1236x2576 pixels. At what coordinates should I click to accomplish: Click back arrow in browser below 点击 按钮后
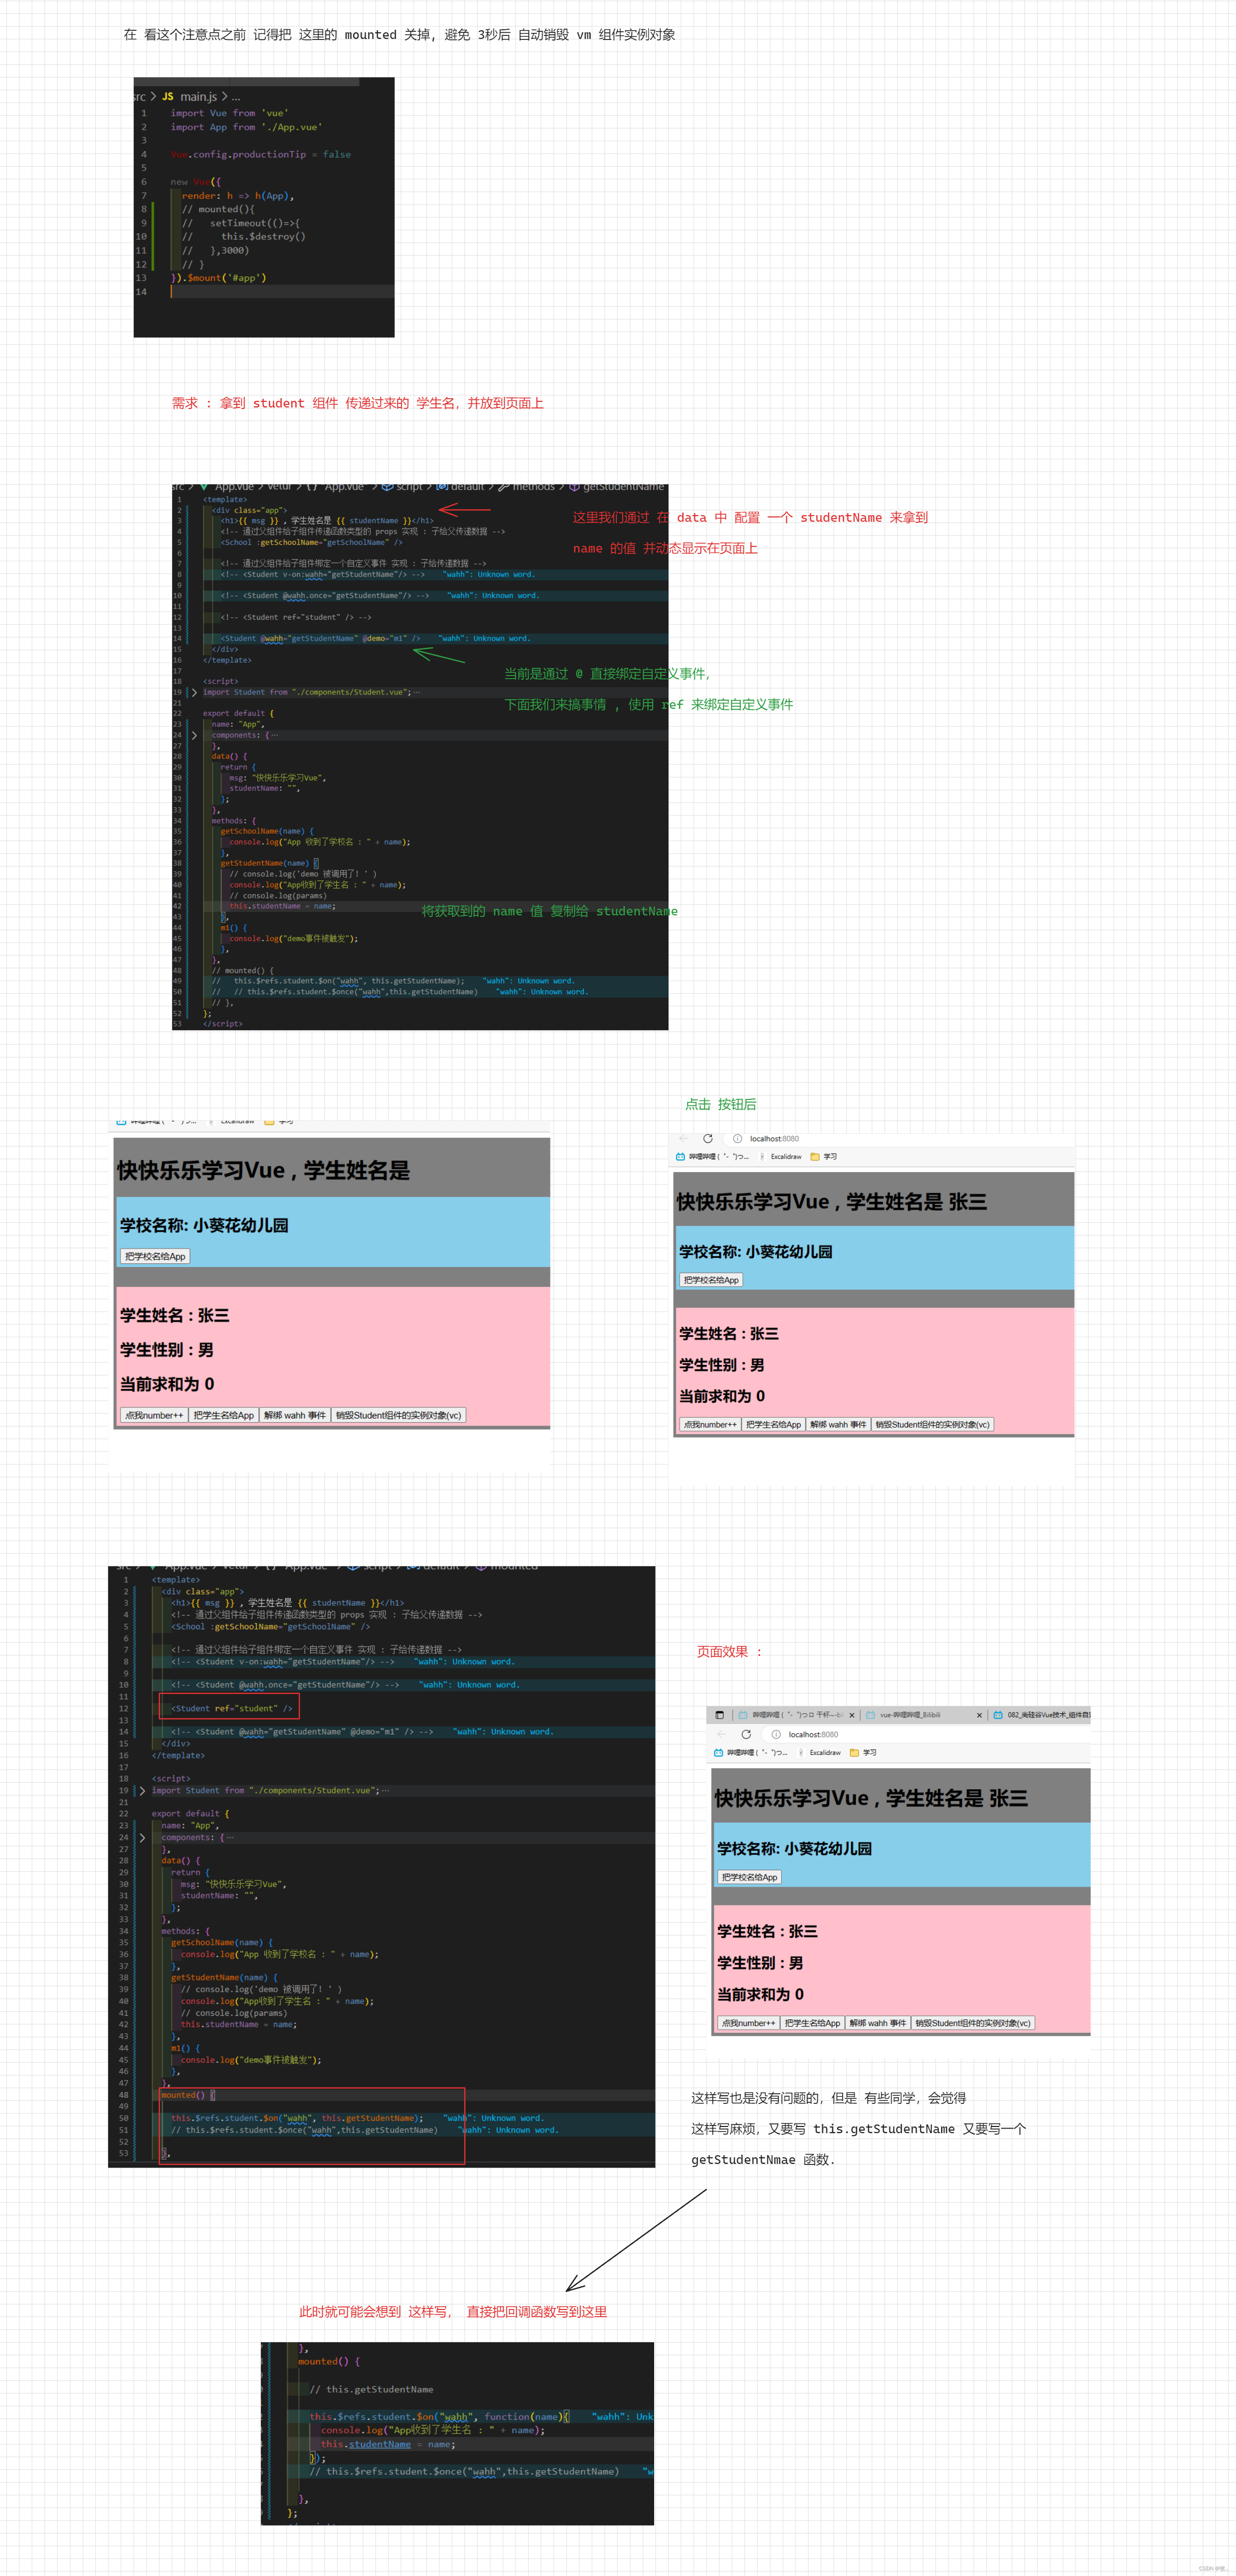click(684, 1138)
